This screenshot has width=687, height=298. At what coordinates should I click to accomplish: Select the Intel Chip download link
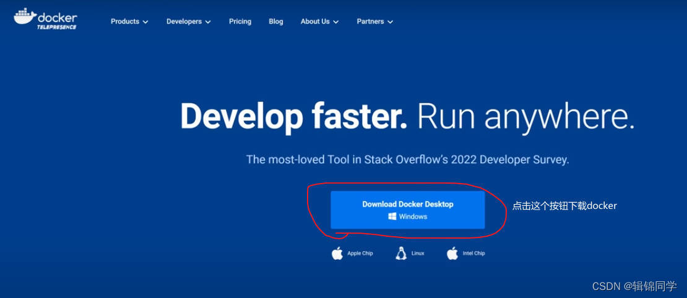tap(473, 253)
